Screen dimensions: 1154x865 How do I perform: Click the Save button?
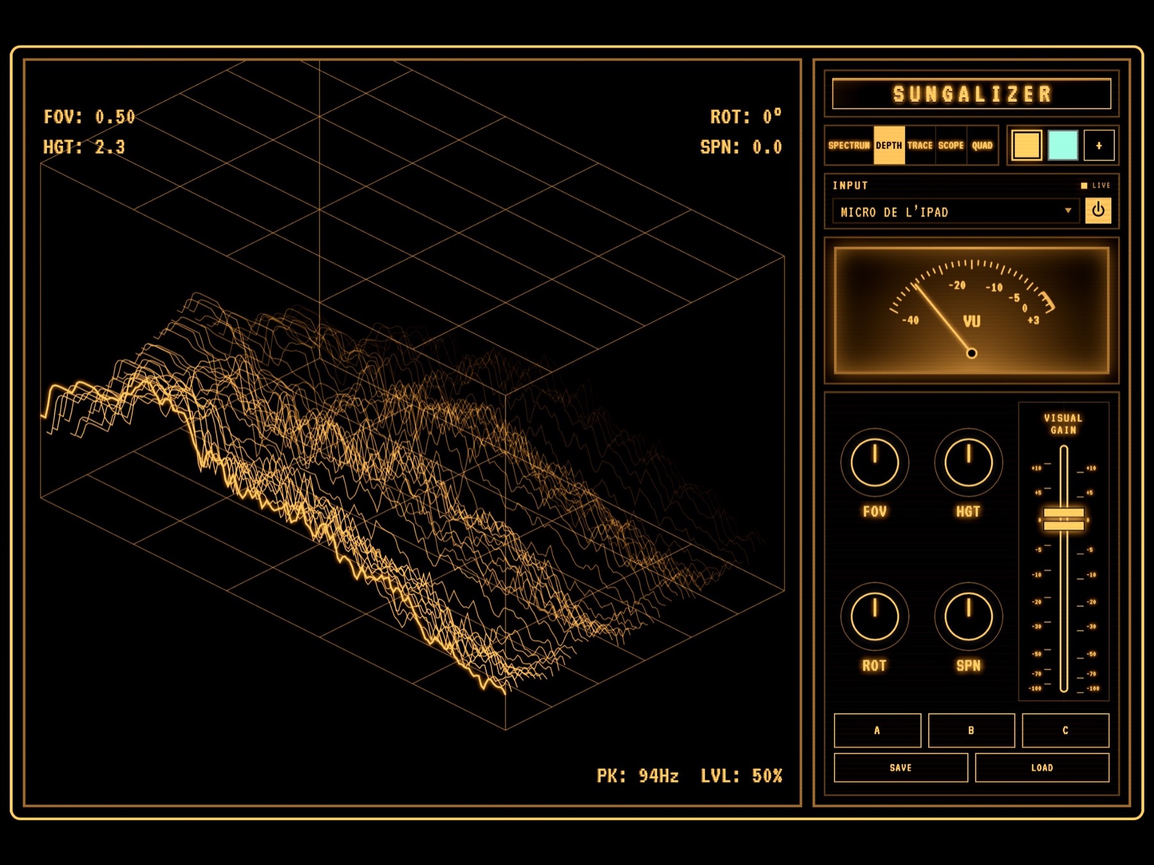(901, 768)
